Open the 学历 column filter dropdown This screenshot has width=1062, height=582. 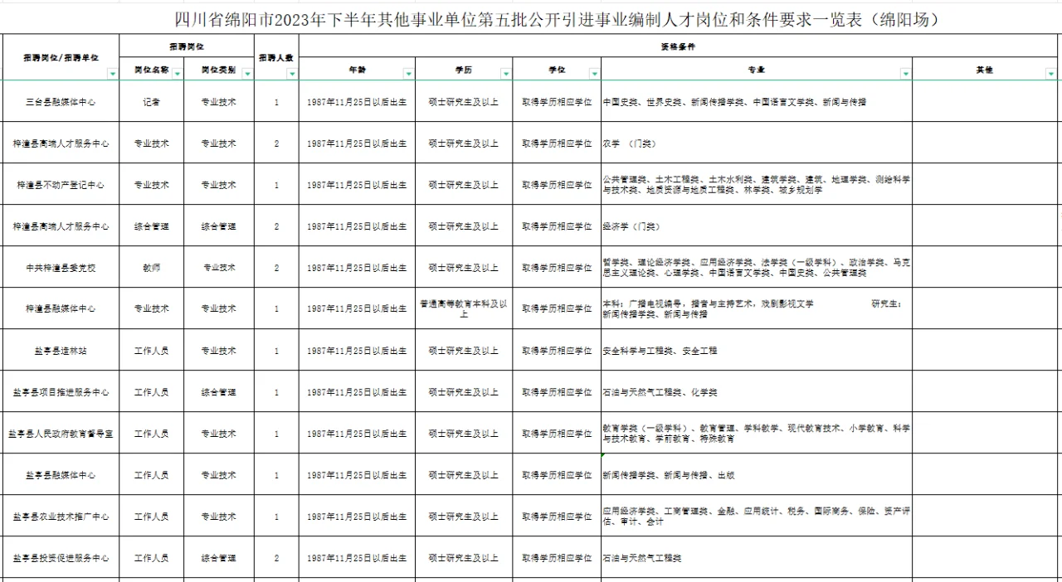(x=505, y=74)
